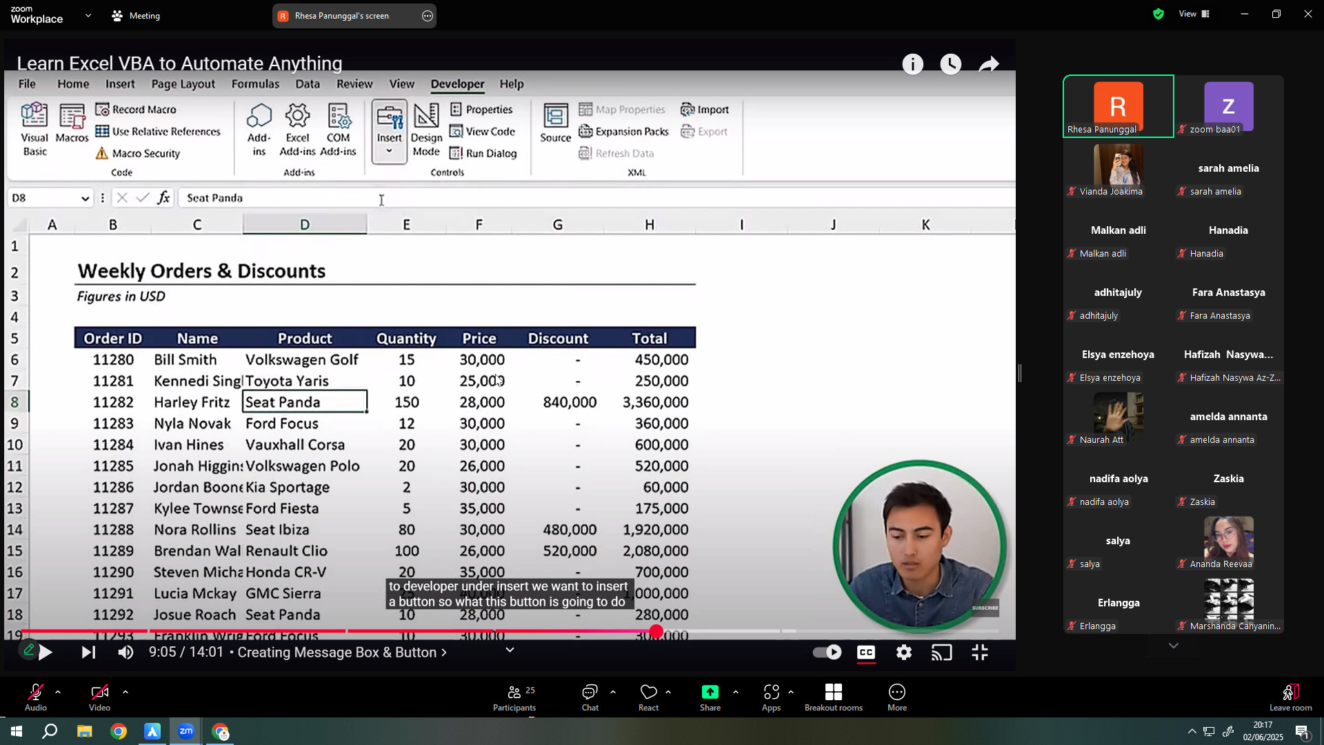Expand apps options arrow
This screenshot has width=1324, height=745.
click(791, 692)
